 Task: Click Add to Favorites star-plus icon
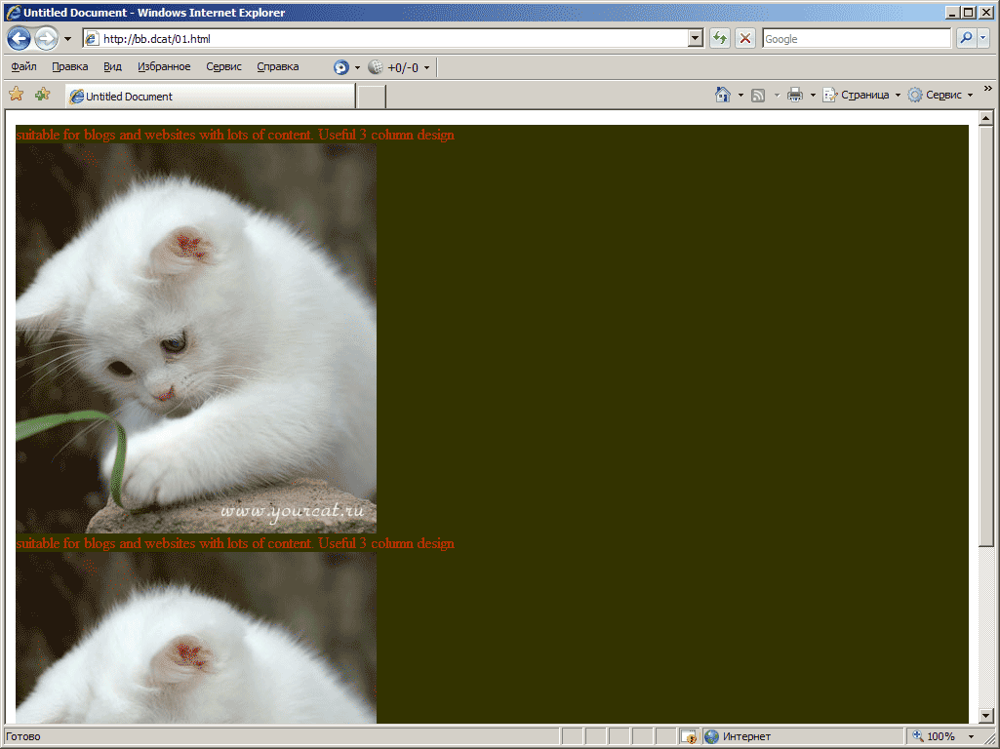(x=43, y=95)
